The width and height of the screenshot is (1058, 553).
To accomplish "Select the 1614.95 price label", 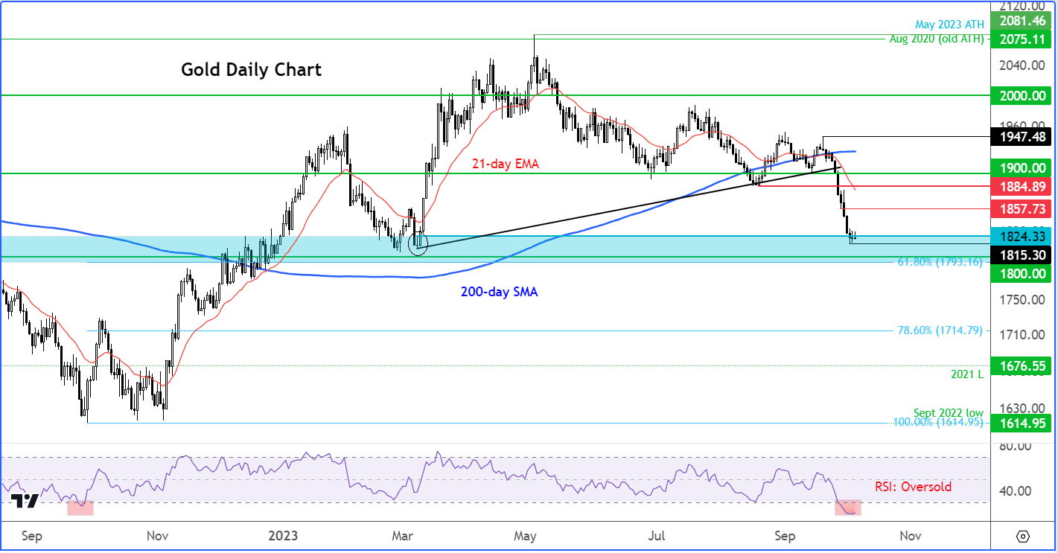I will pyautogui.click(x=1020, y=422).
